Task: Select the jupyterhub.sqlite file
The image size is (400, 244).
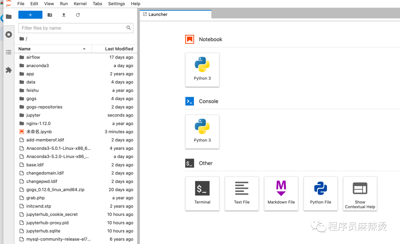Action: pyautogui.click(x=76, y=231)
